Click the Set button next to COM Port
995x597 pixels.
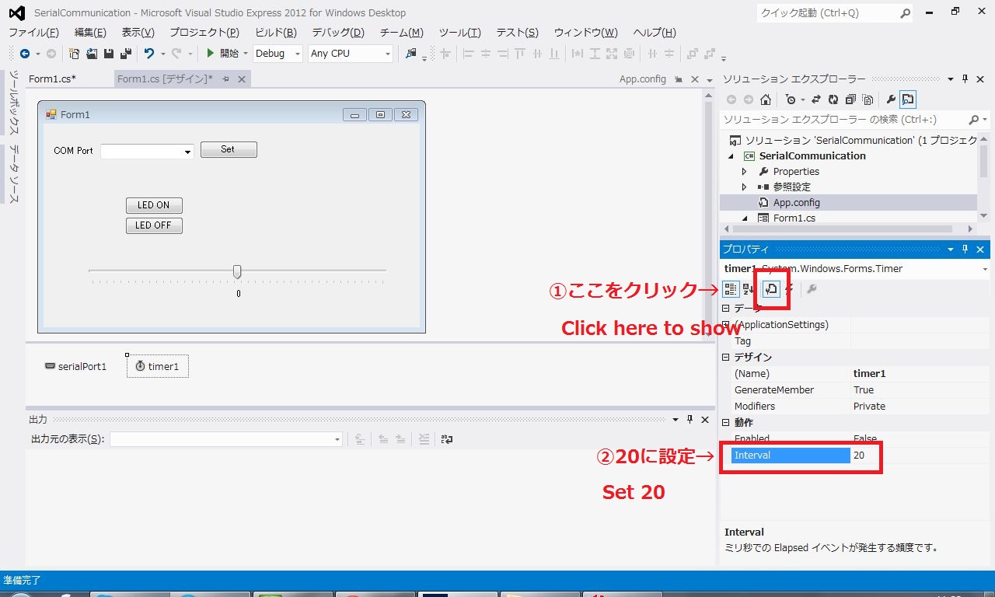point(229,149)
